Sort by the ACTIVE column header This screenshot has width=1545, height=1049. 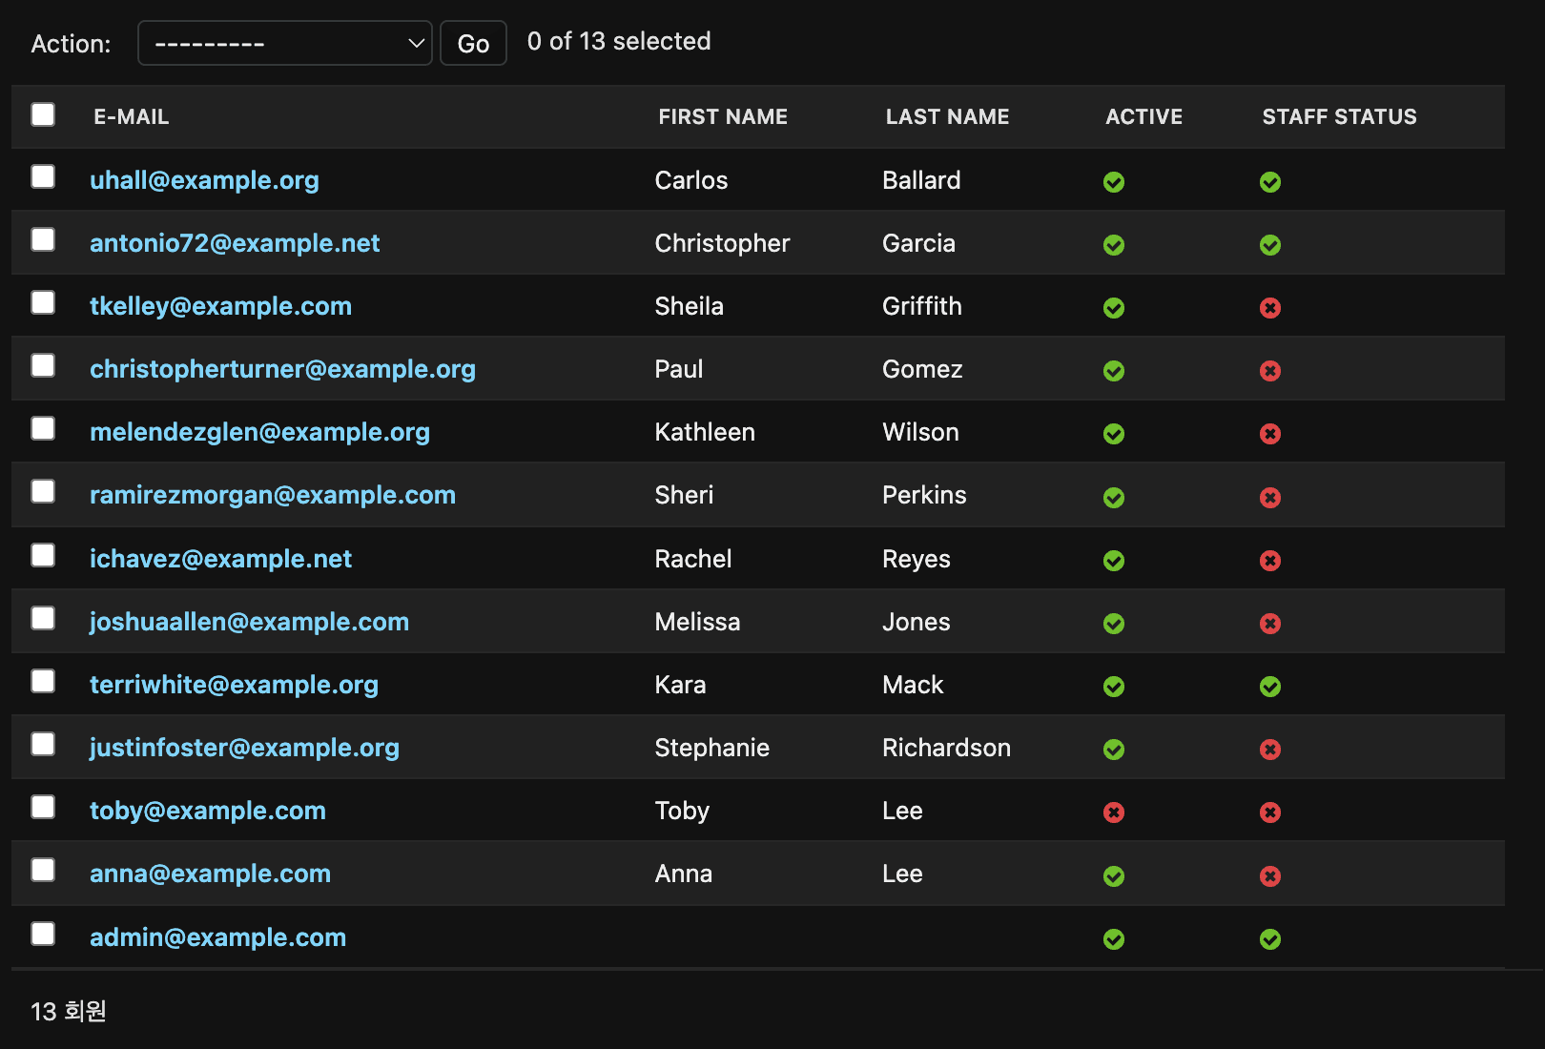click(1143, 116)
